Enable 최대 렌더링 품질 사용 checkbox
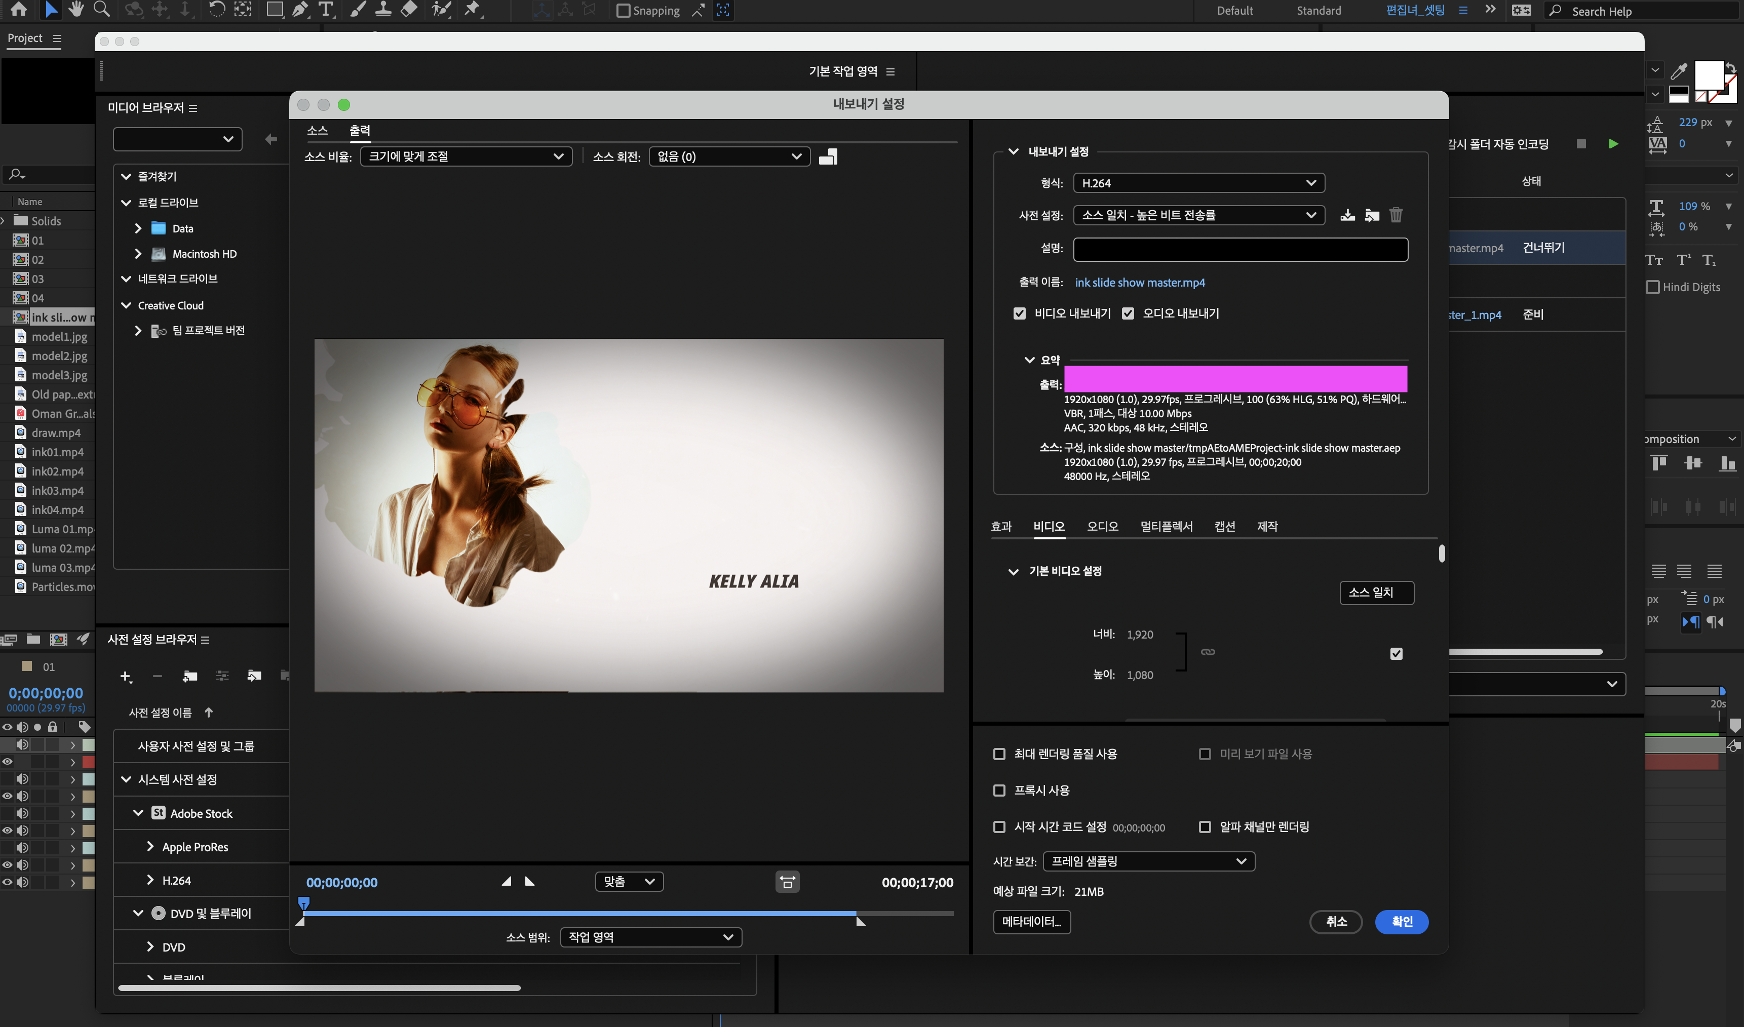The width and height of the screenshot is (1744, 1027). pyautogui.click(x=999, y=754)
